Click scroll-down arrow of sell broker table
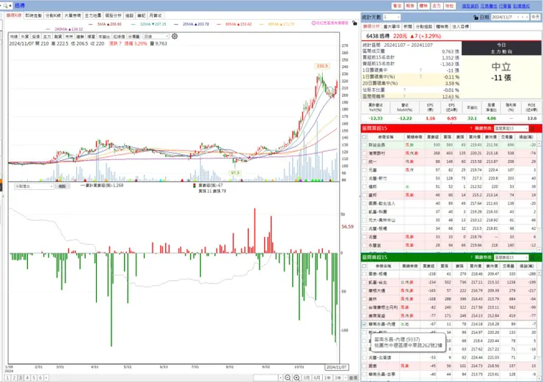543x382 pixels. [539, 379]
